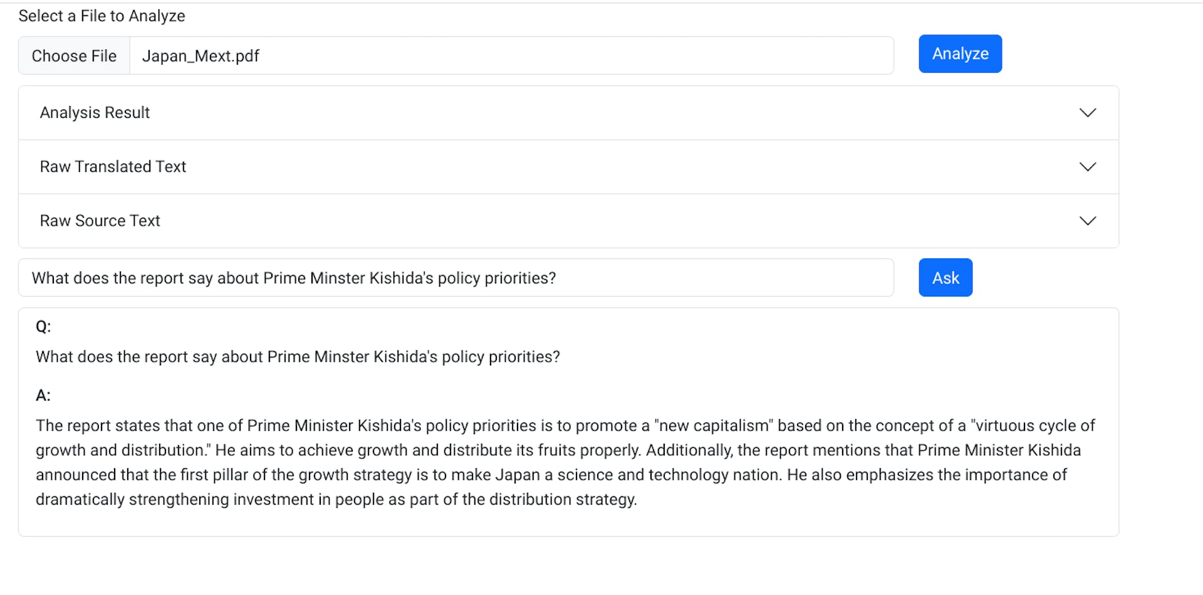
Task: Click the Choose File button
Action: (74, 56)
